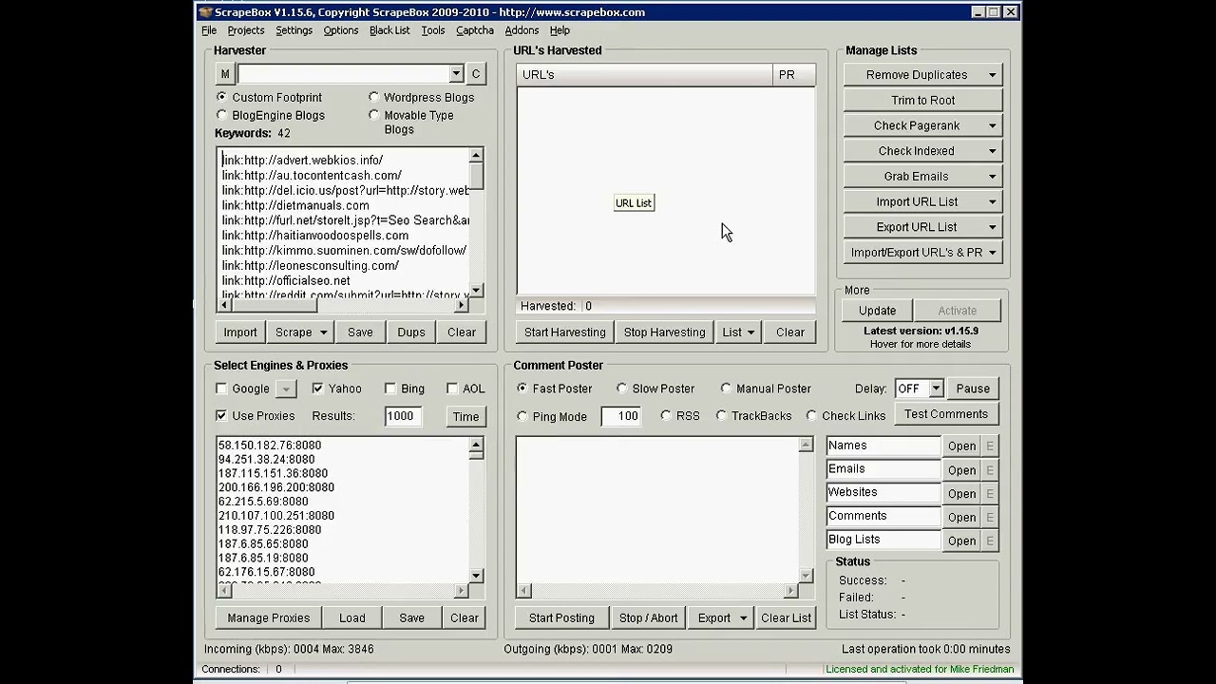Open Remove Duplicates dropdown
Screen dimensions: 1216x684
993,75
